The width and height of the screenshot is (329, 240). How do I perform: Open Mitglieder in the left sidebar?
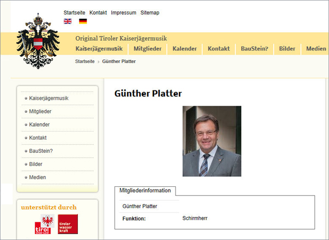pyautogui.click(x=40, y=111)
